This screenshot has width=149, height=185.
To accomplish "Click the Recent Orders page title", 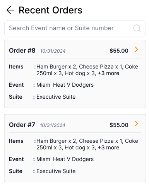I will pos(51,10).
